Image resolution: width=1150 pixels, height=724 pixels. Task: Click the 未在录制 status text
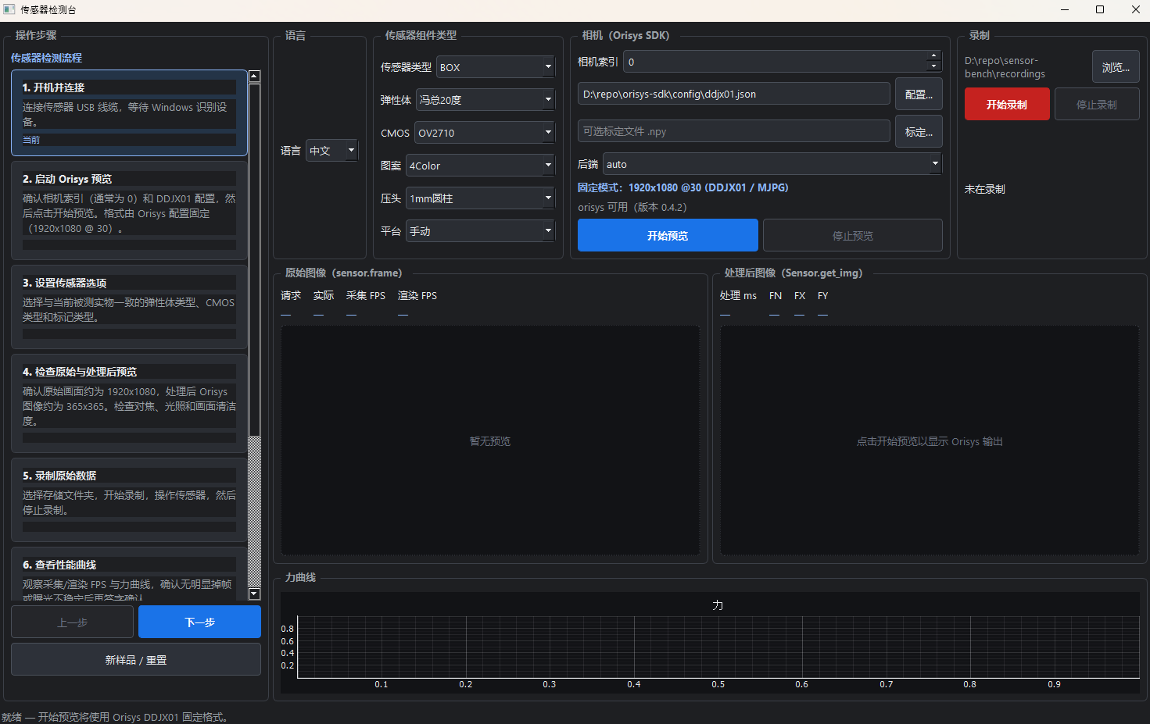tap(984, 189)
